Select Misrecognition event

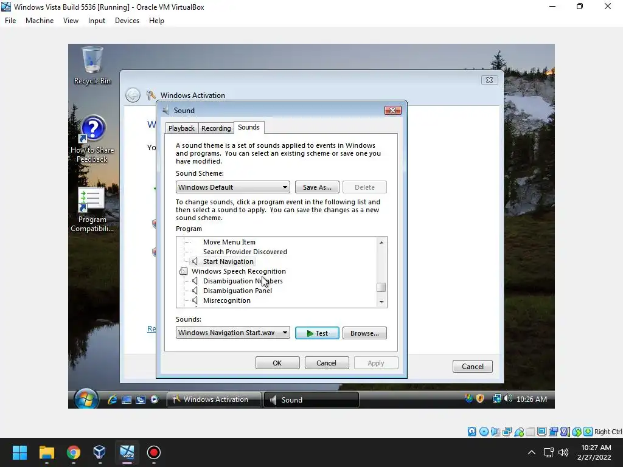point(226,300)
